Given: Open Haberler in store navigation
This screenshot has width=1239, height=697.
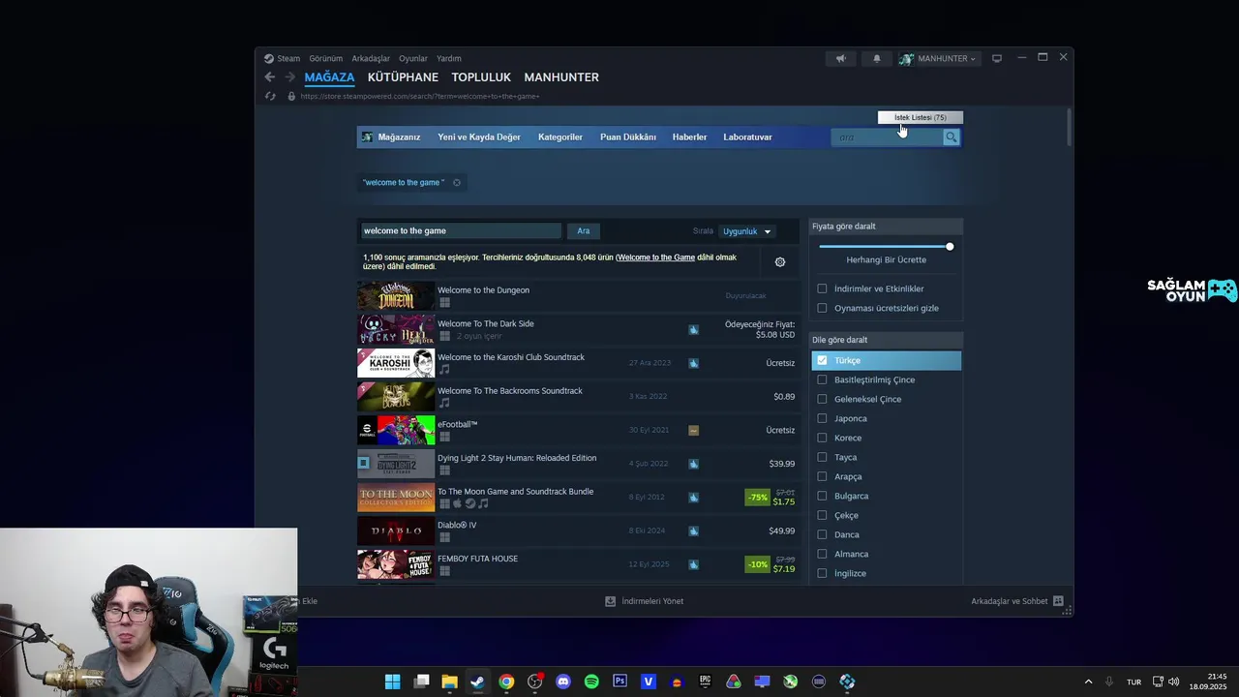Looking at the screenshot, I should point(689,137).
